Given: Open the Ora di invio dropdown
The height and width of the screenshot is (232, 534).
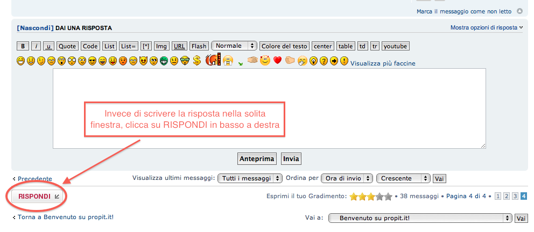Looking at the screenshot, I should coord(347,178).
